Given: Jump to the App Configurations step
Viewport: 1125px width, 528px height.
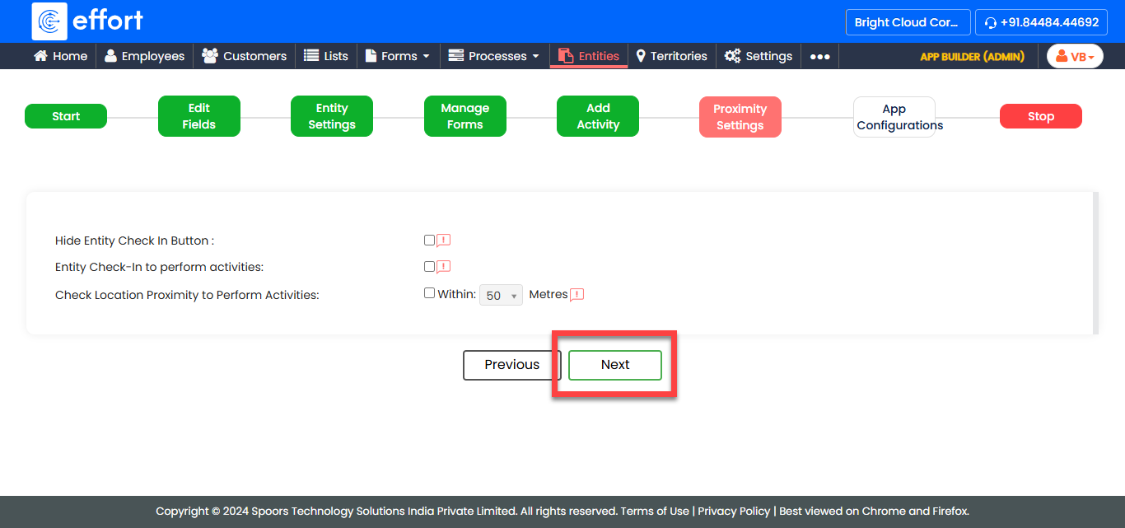Looking at the screenshot, I should click(894, 117).
